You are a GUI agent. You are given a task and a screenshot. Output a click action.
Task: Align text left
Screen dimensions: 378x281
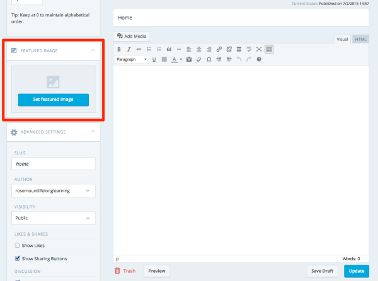point(189,49)
